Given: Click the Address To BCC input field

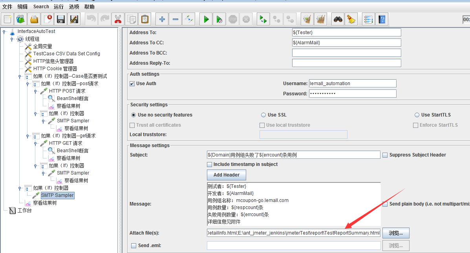Looking at the screenshot, I should click(346, 53).
